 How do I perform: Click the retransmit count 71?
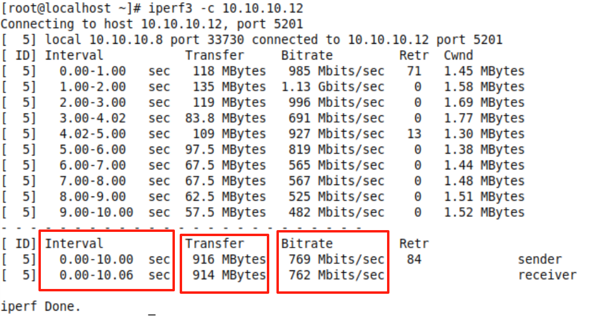[x=414, y=71]
